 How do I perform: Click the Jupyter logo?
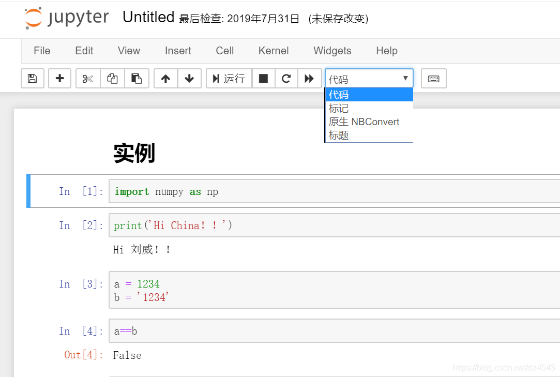[67, 18]
